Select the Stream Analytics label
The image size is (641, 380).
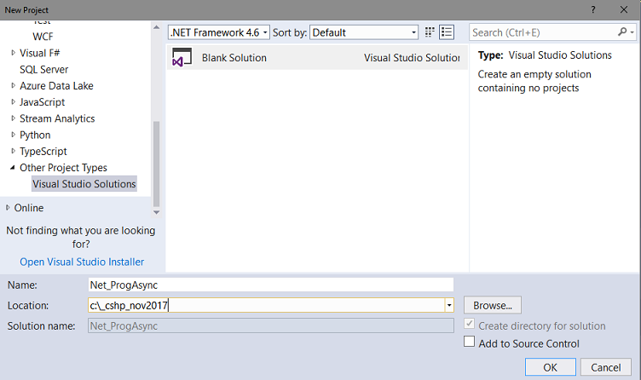click(x=57, y=118)
